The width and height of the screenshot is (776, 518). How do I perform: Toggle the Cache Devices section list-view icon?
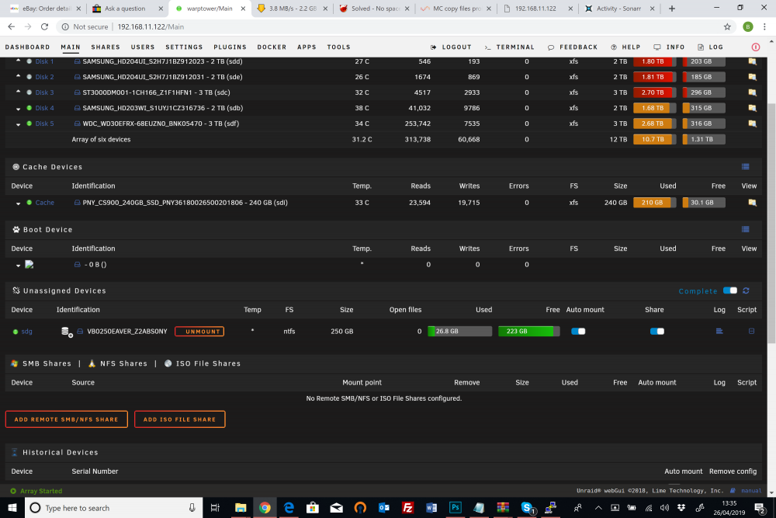745,167
